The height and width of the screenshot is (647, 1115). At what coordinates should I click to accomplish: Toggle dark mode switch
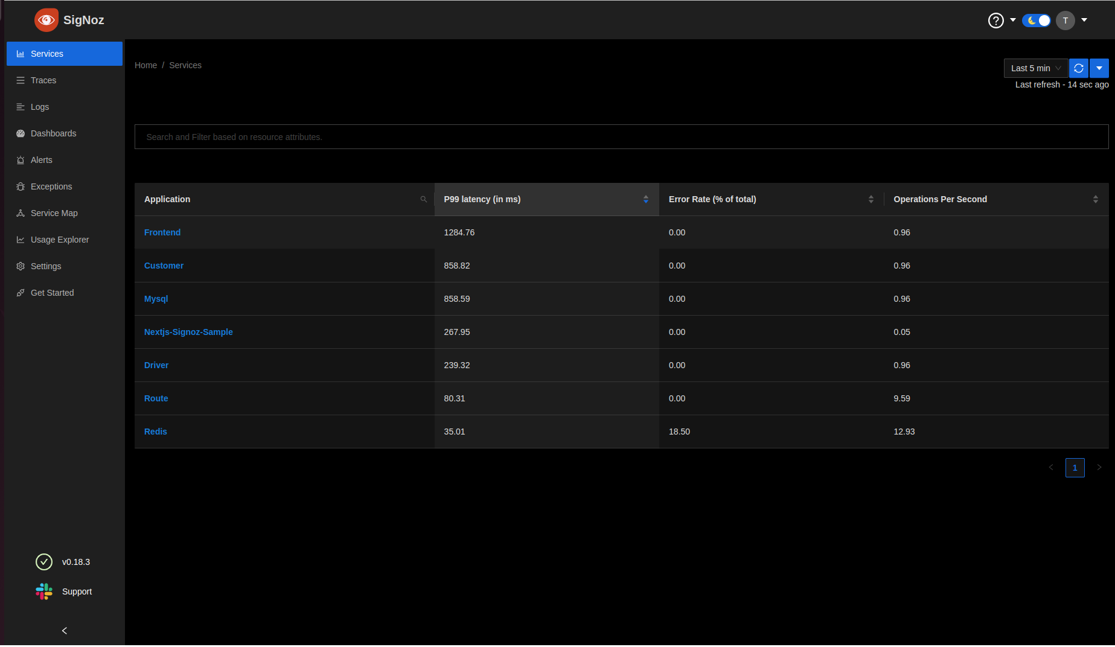point(1037,21)
